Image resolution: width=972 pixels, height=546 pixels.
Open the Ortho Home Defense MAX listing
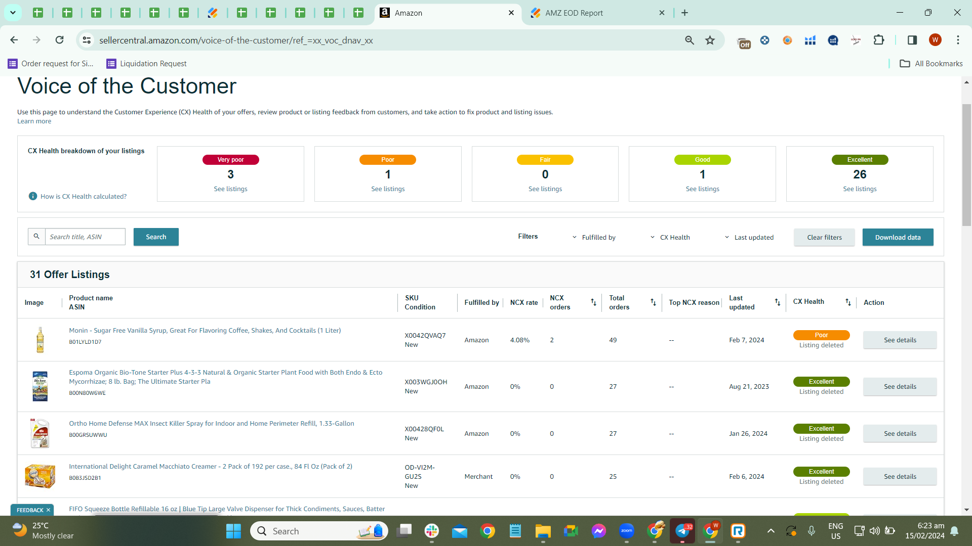pyautogui.click(x=212, y=424)
